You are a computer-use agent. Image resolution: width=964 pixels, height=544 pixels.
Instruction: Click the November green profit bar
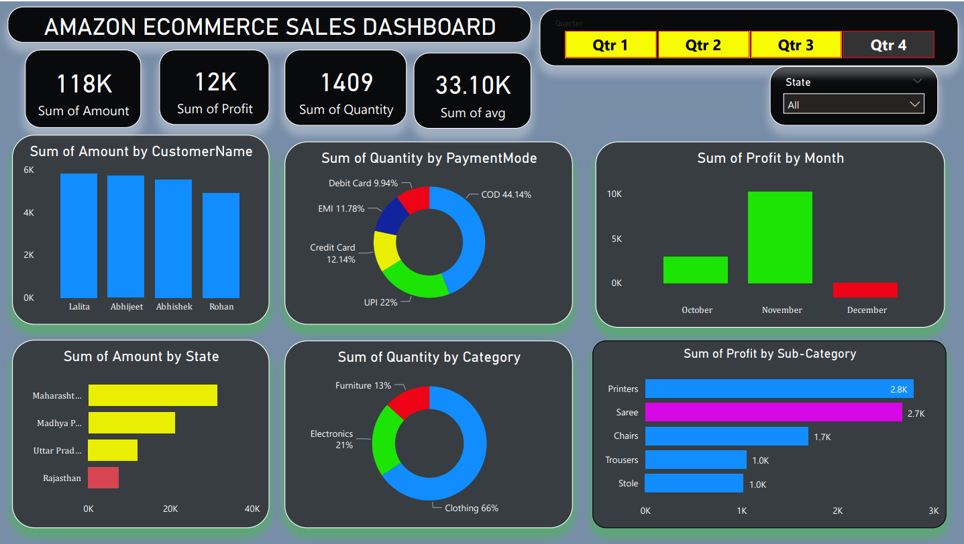click(780, 238)
